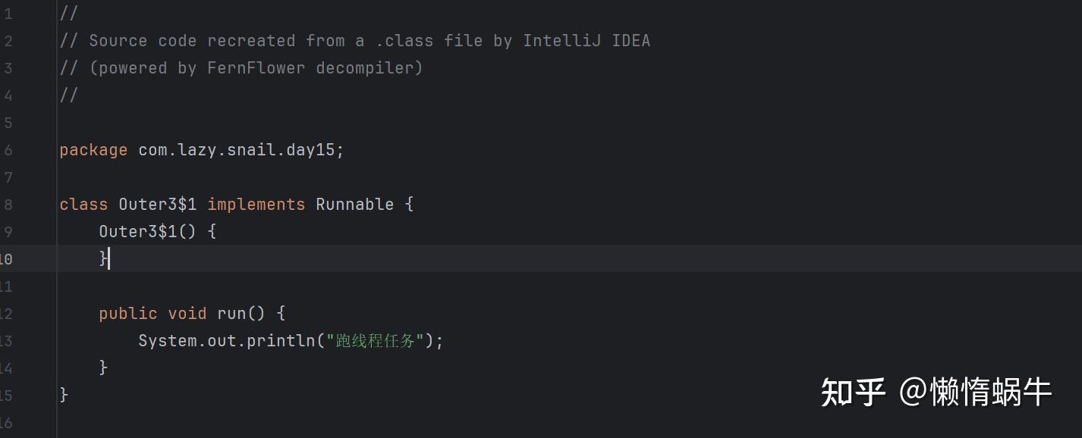Click gutter line number 1
Image resolution: width=1082 pixels, height=438 pixels.
8,14
